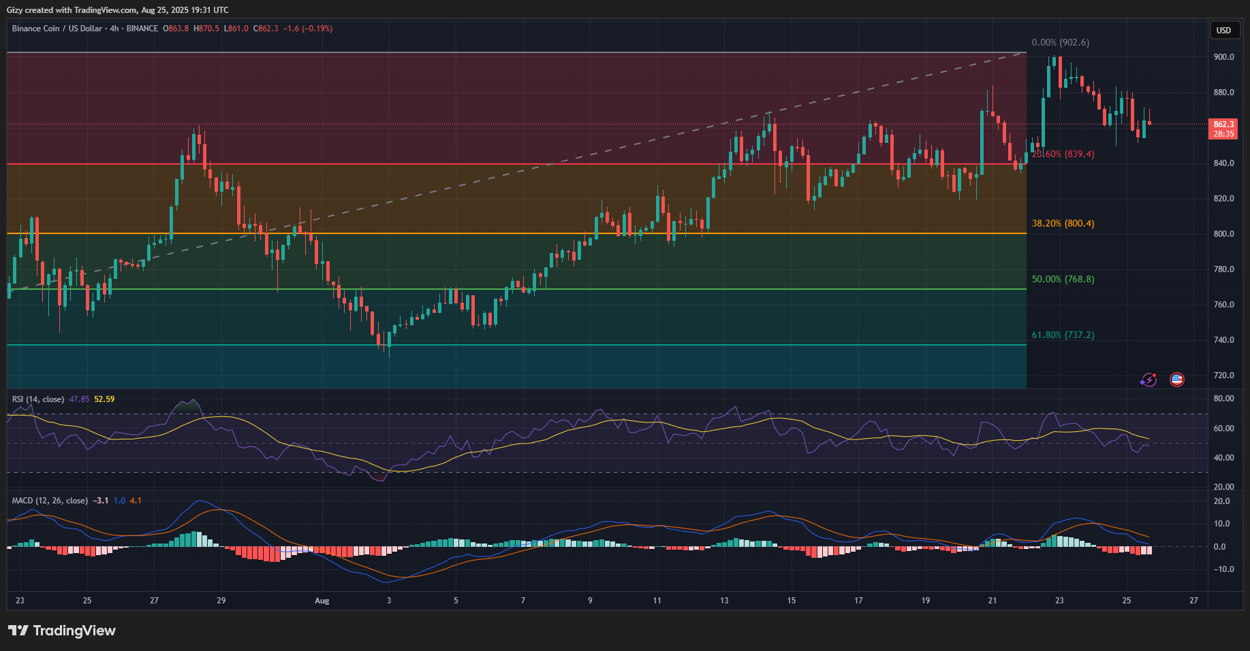Click the 20.00 RSI scale label
The width and height of the screenshot is (1250, 651).
[x=1223, y=487]
